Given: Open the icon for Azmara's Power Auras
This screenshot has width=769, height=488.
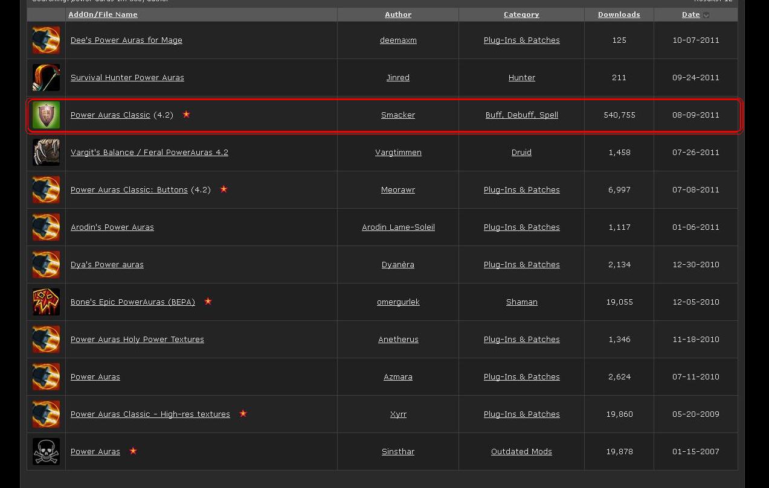Looking at the screenshot, I should 46,377.
